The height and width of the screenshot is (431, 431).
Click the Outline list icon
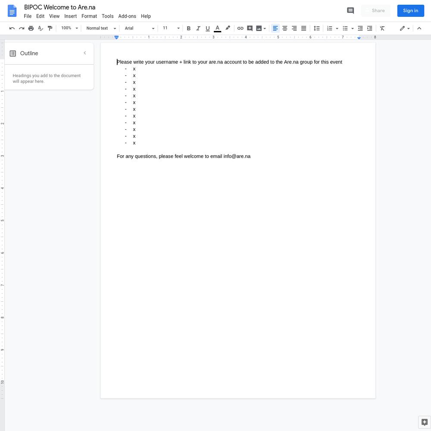[x=12, y=53]
